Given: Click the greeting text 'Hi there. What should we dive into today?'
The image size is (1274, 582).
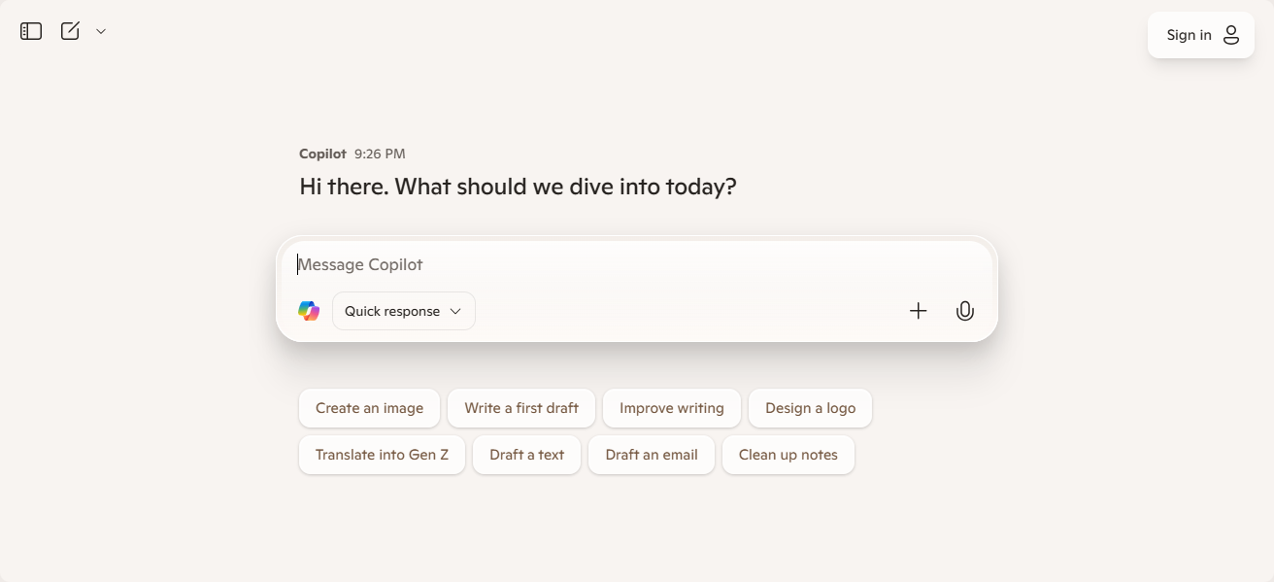Looking at the screenshot, I should [519, 187].
